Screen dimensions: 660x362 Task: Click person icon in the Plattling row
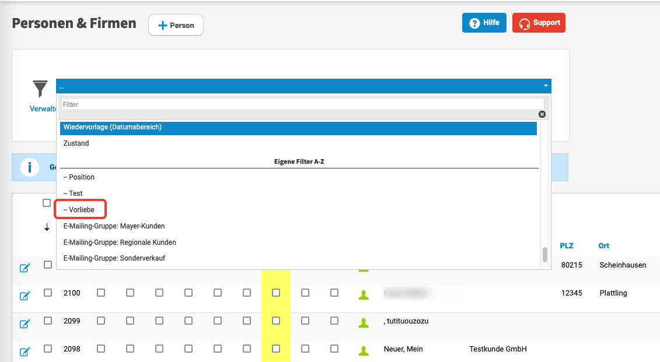pyautogui.click(x=364, y=295)
